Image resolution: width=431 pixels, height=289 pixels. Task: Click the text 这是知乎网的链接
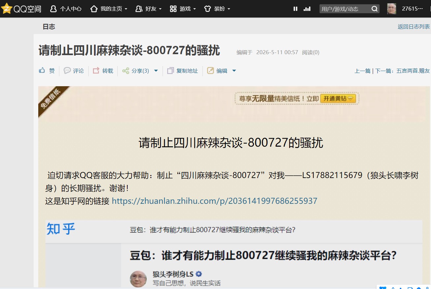[77, 201]
